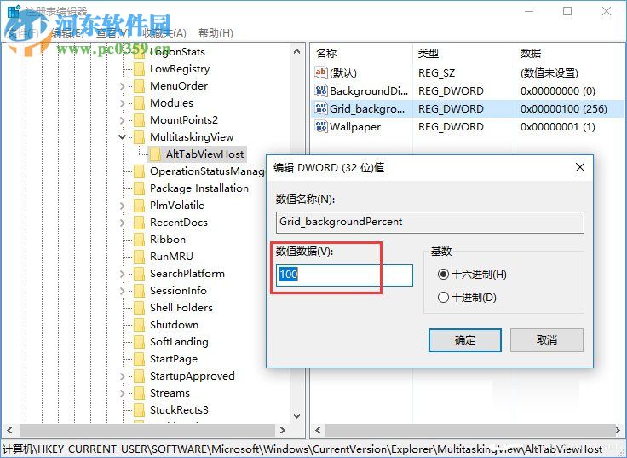Open the 收藏夹(A) favorites menu

(164, 32)
